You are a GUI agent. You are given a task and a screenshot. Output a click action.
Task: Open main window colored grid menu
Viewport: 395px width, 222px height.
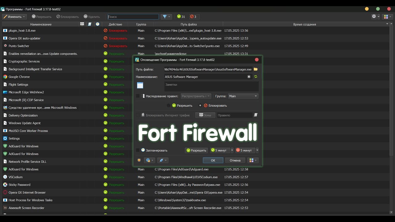pos(387,17)
